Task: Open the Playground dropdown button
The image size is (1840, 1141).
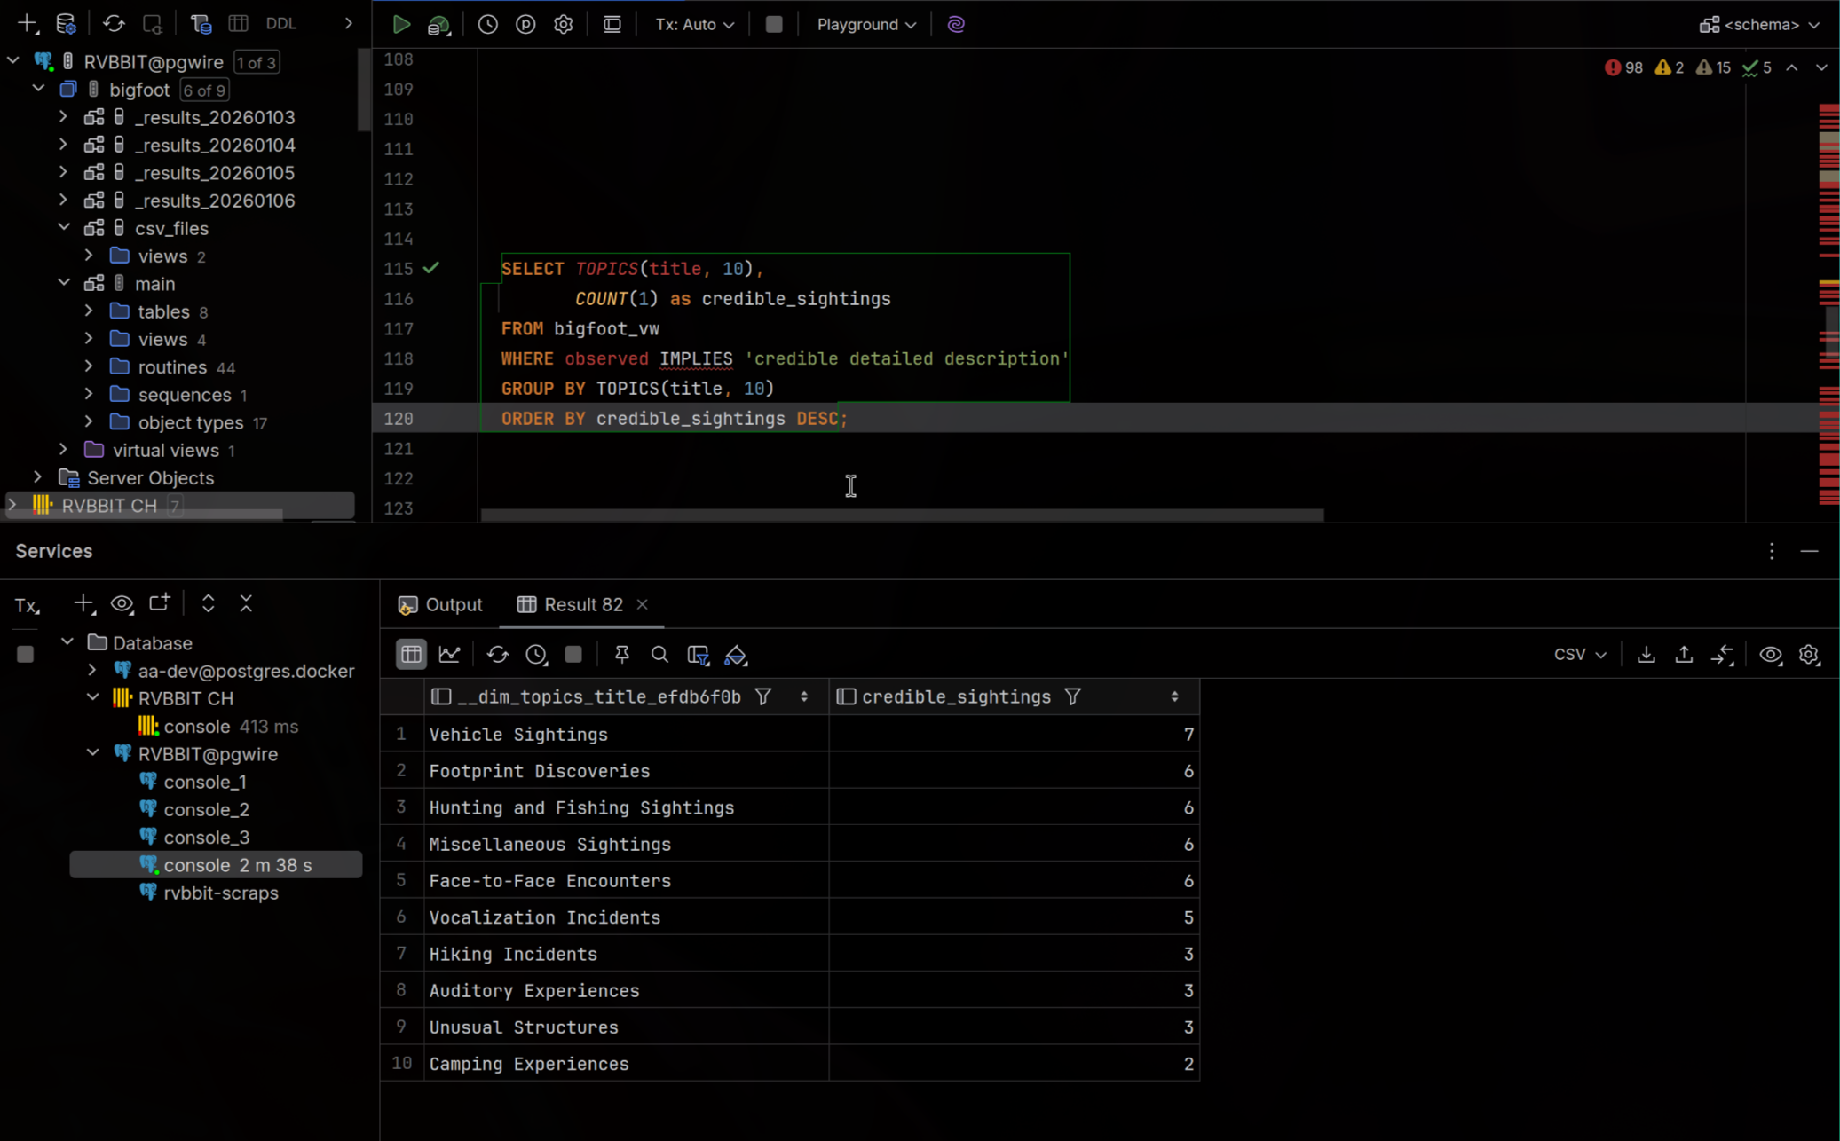Action: click(865, 24)
